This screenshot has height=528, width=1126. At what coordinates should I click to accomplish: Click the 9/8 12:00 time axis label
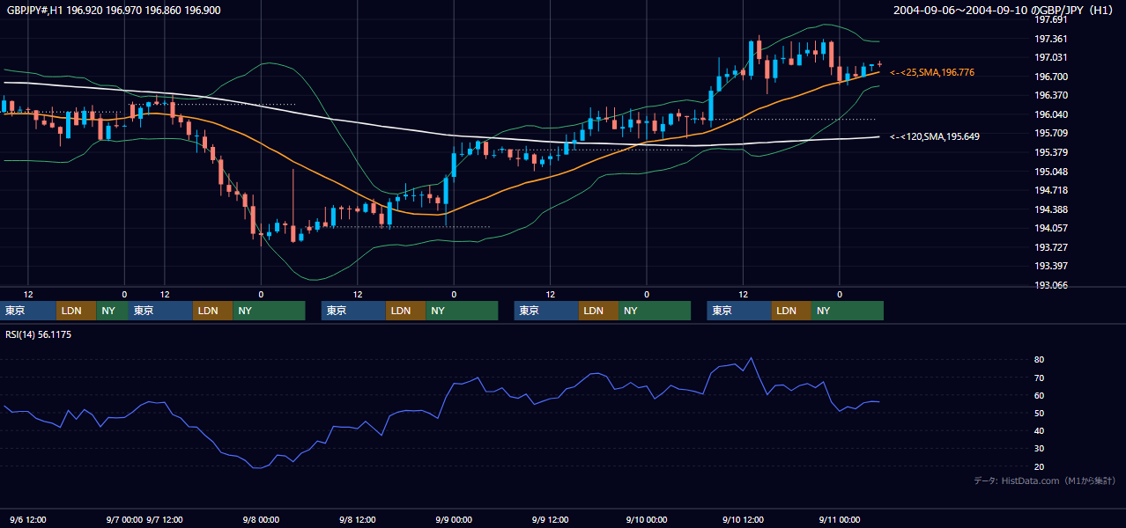(358, 520)
